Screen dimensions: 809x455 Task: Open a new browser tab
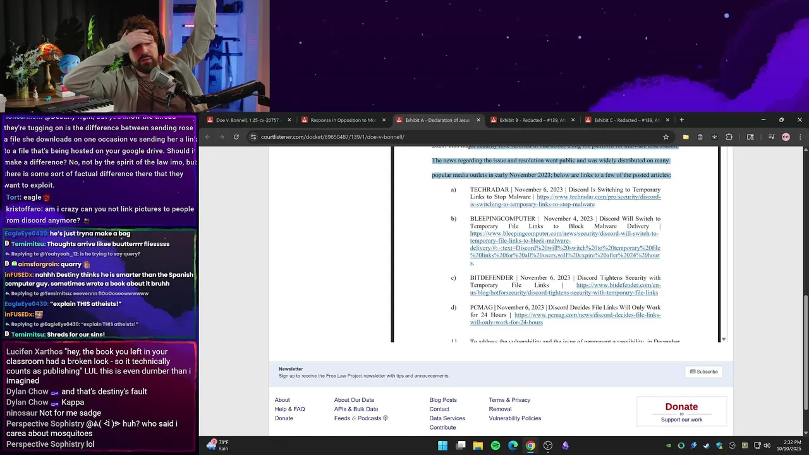[681, 120]
